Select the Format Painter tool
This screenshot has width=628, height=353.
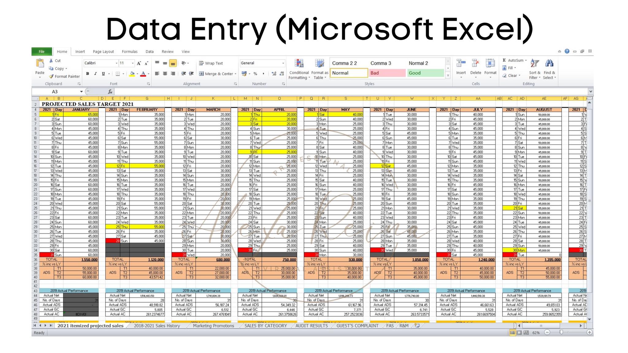point(64,76)
